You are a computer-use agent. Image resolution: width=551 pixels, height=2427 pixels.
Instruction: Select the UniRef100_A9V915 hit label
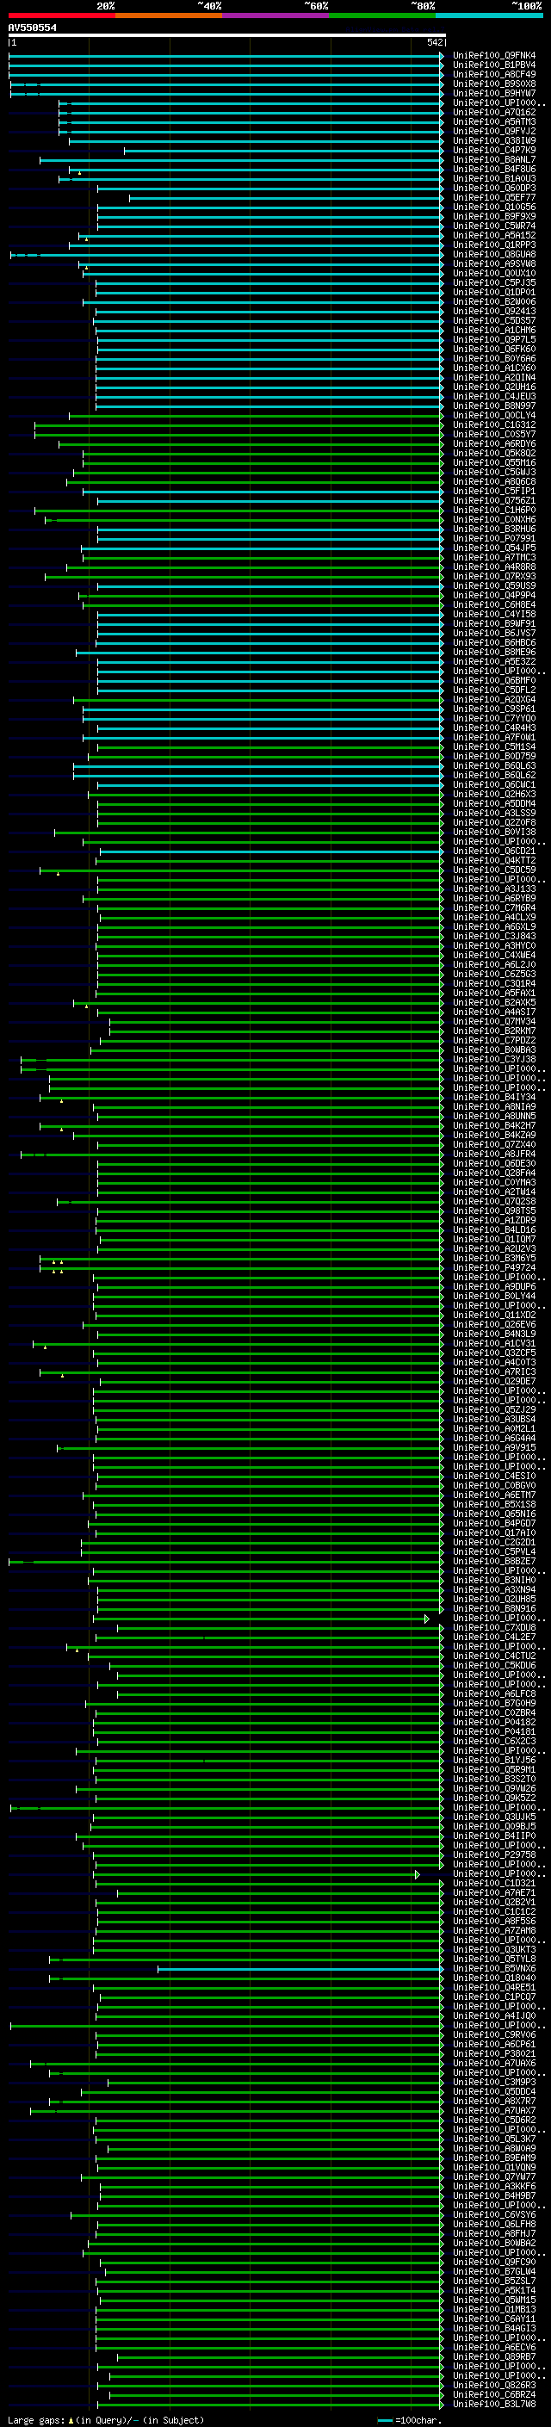tap(494, 1448)
